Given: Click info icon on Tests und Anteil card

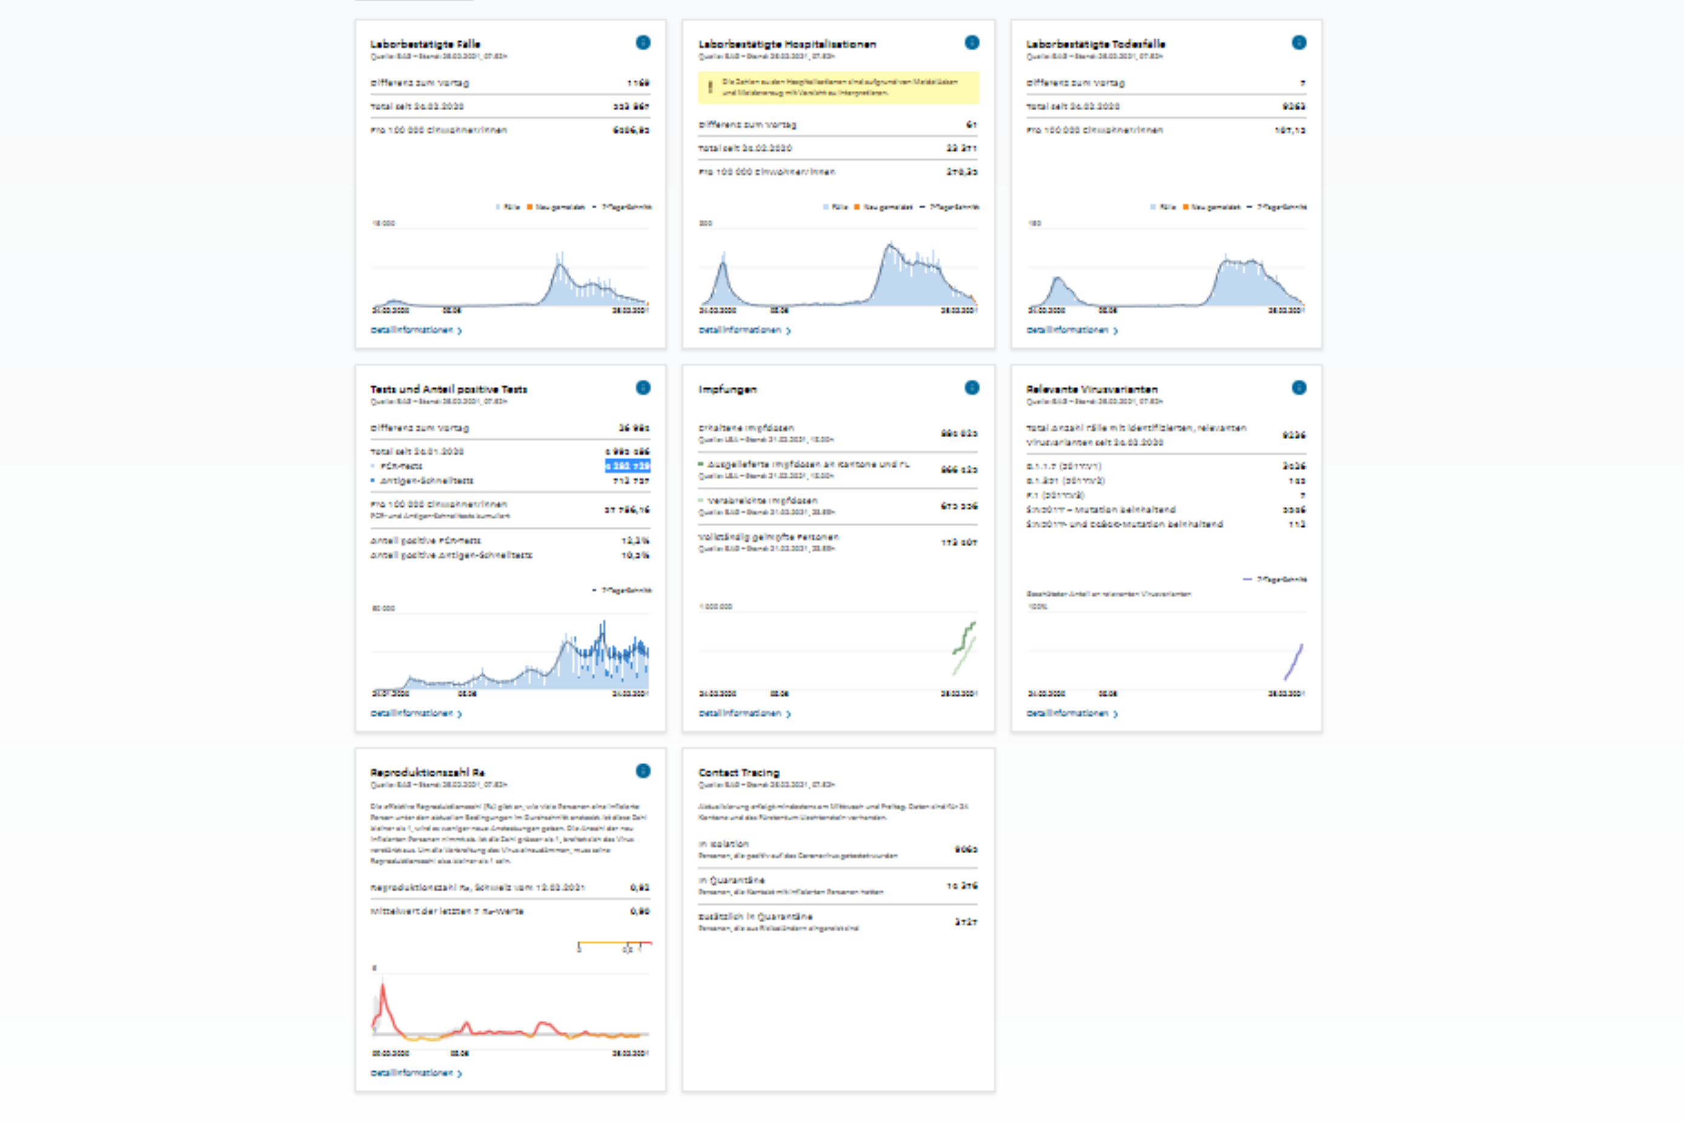Looking at the screenshot, I should click(643, 388).
